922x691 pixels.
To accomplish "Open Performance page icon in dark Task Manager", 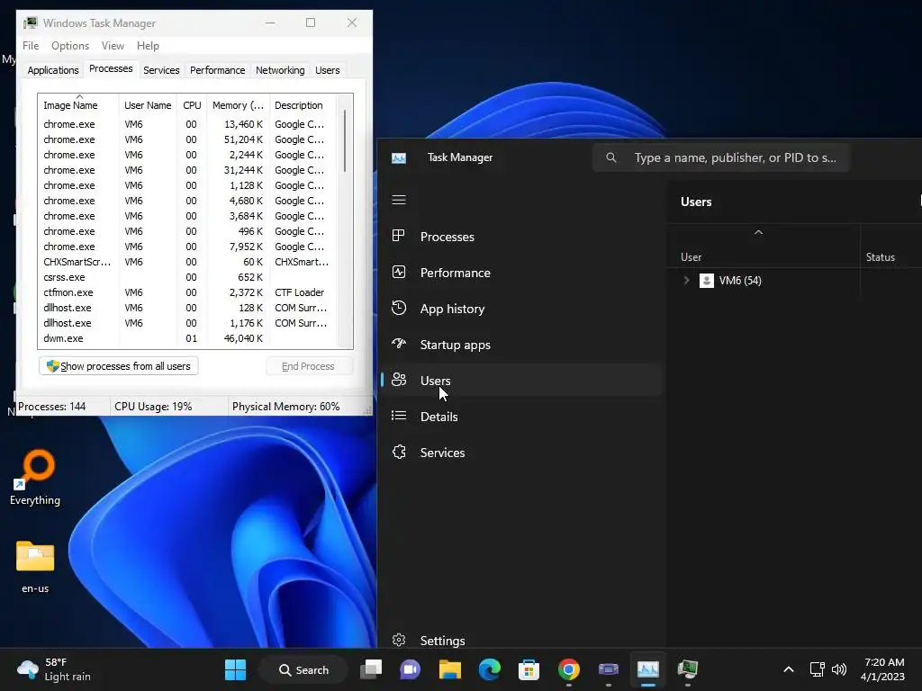I will 399,272.
